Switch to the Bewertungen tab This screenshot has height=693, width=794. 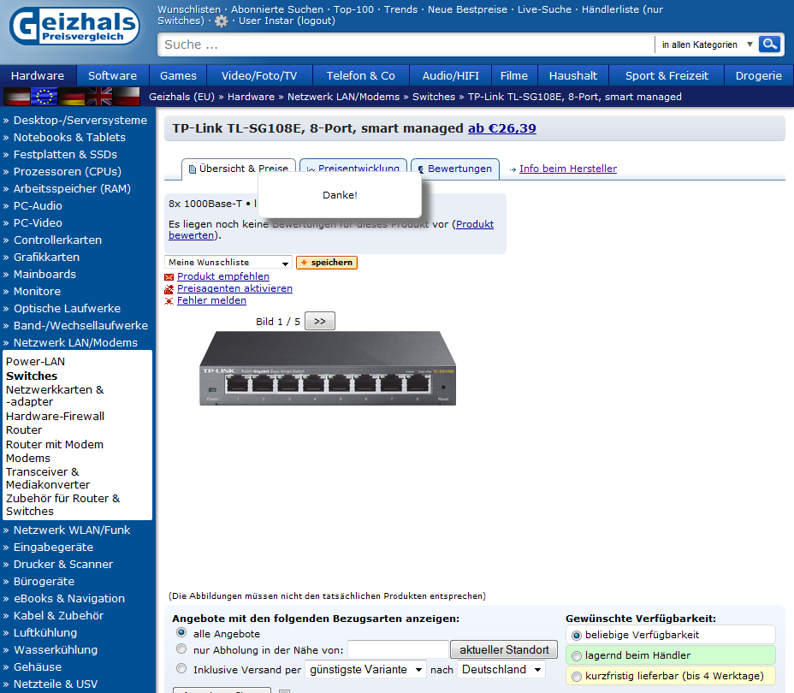(x=454, y=169)
